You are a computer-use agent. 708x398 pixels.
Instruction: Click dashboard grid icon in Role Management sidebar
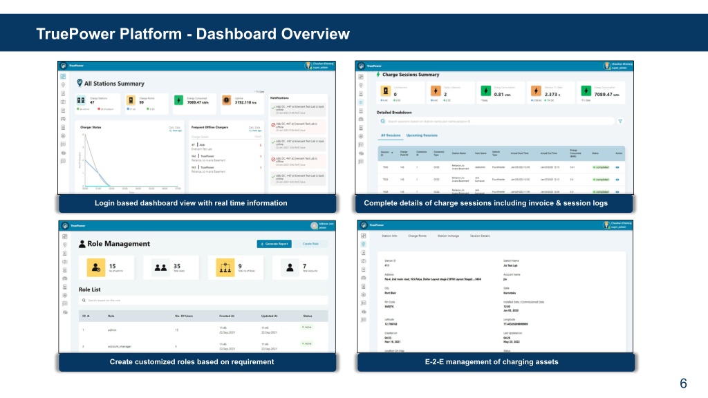coord(65,236)
